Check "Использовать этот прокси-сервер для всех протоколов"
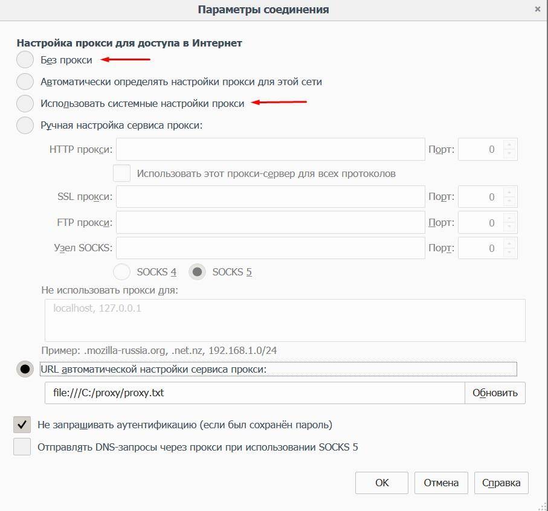This screenshot has width=548, height=511. tap(122, 173)
